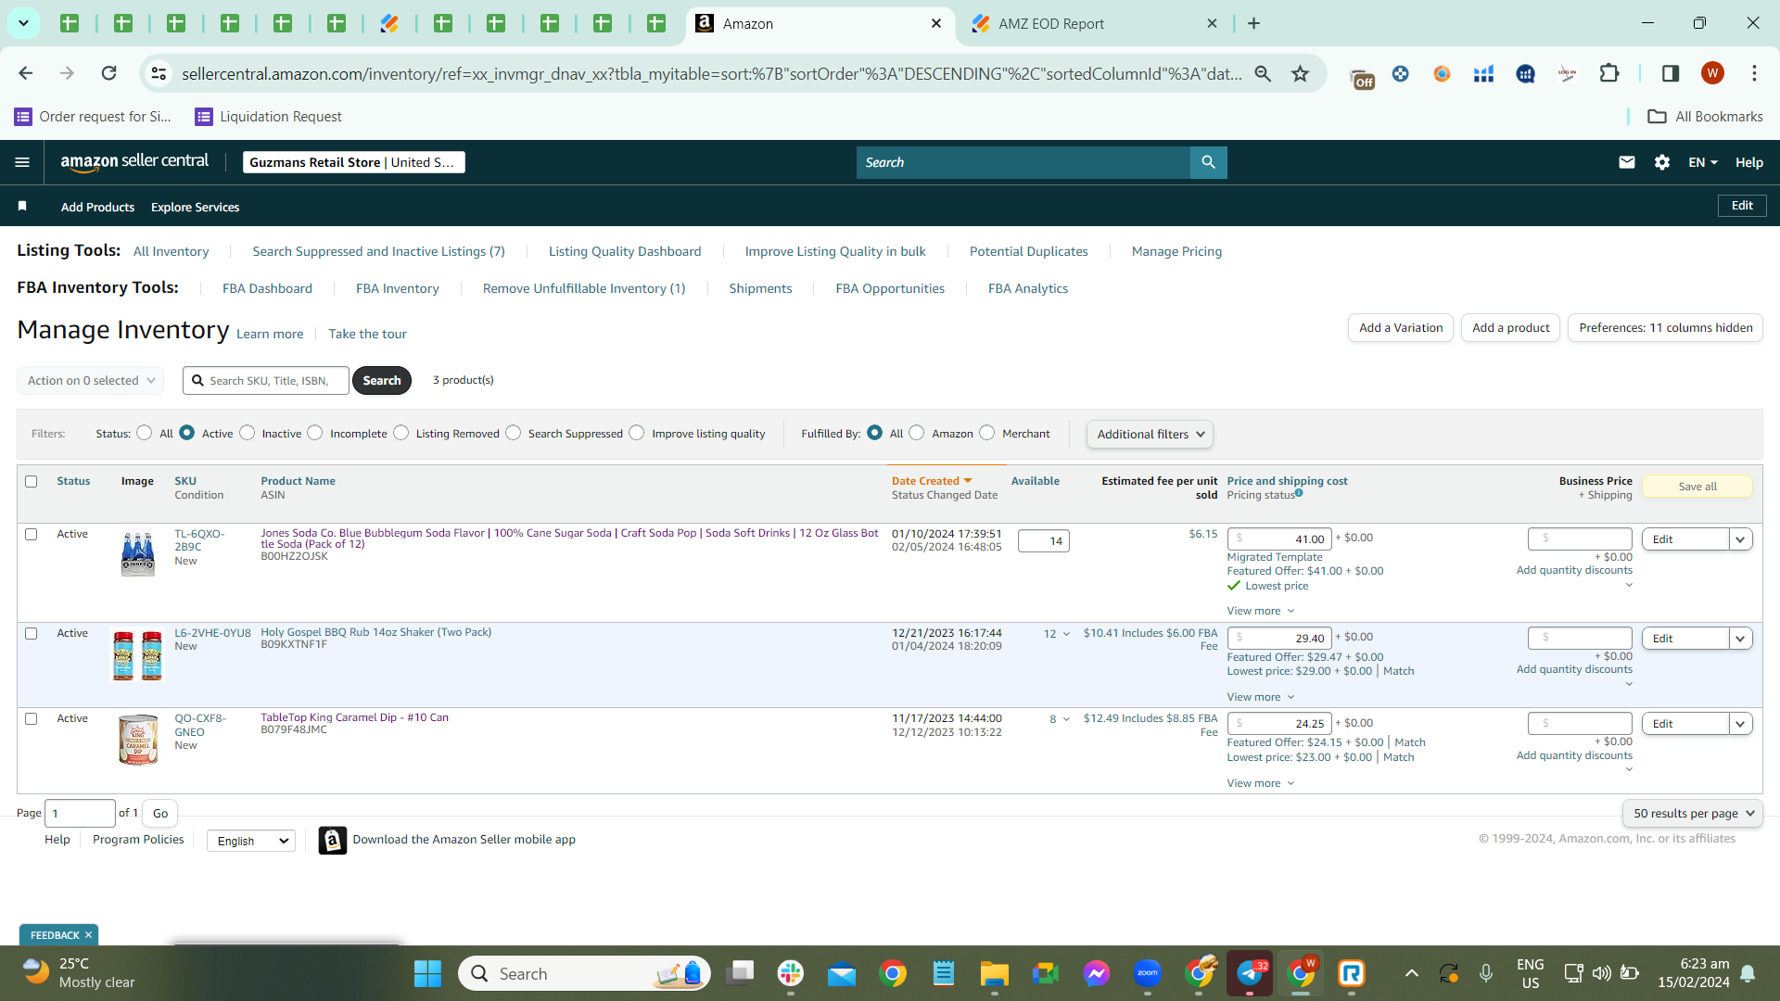This screenshot has height=1001, width=1780.
Task: Bookmark this page with the star icon
Action: [1301, 73]
